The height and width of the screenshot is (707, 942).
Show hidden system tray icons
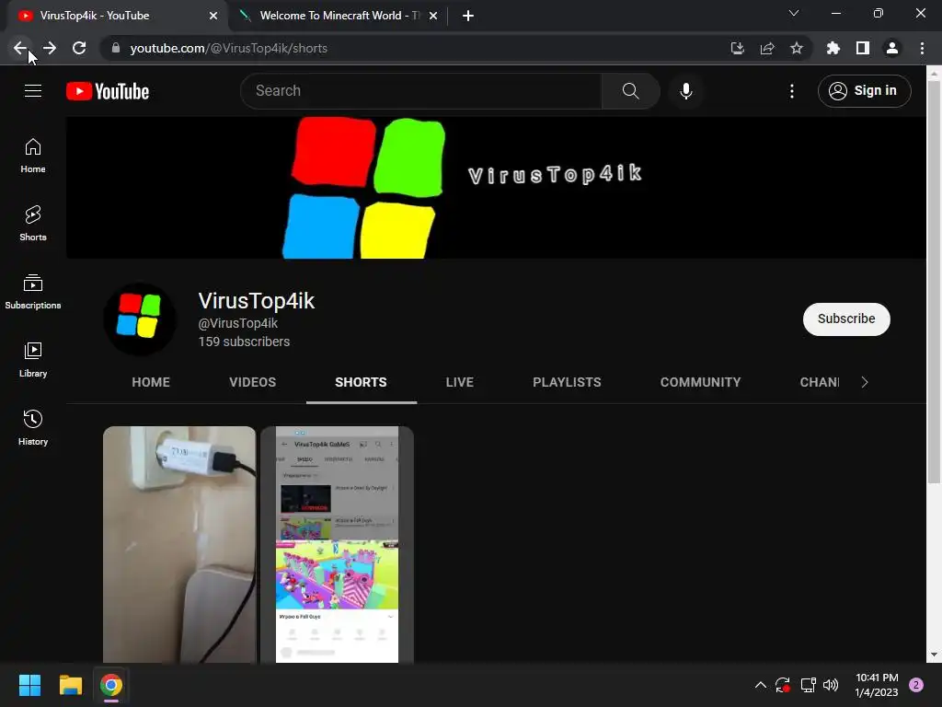(x=760, y=685)
